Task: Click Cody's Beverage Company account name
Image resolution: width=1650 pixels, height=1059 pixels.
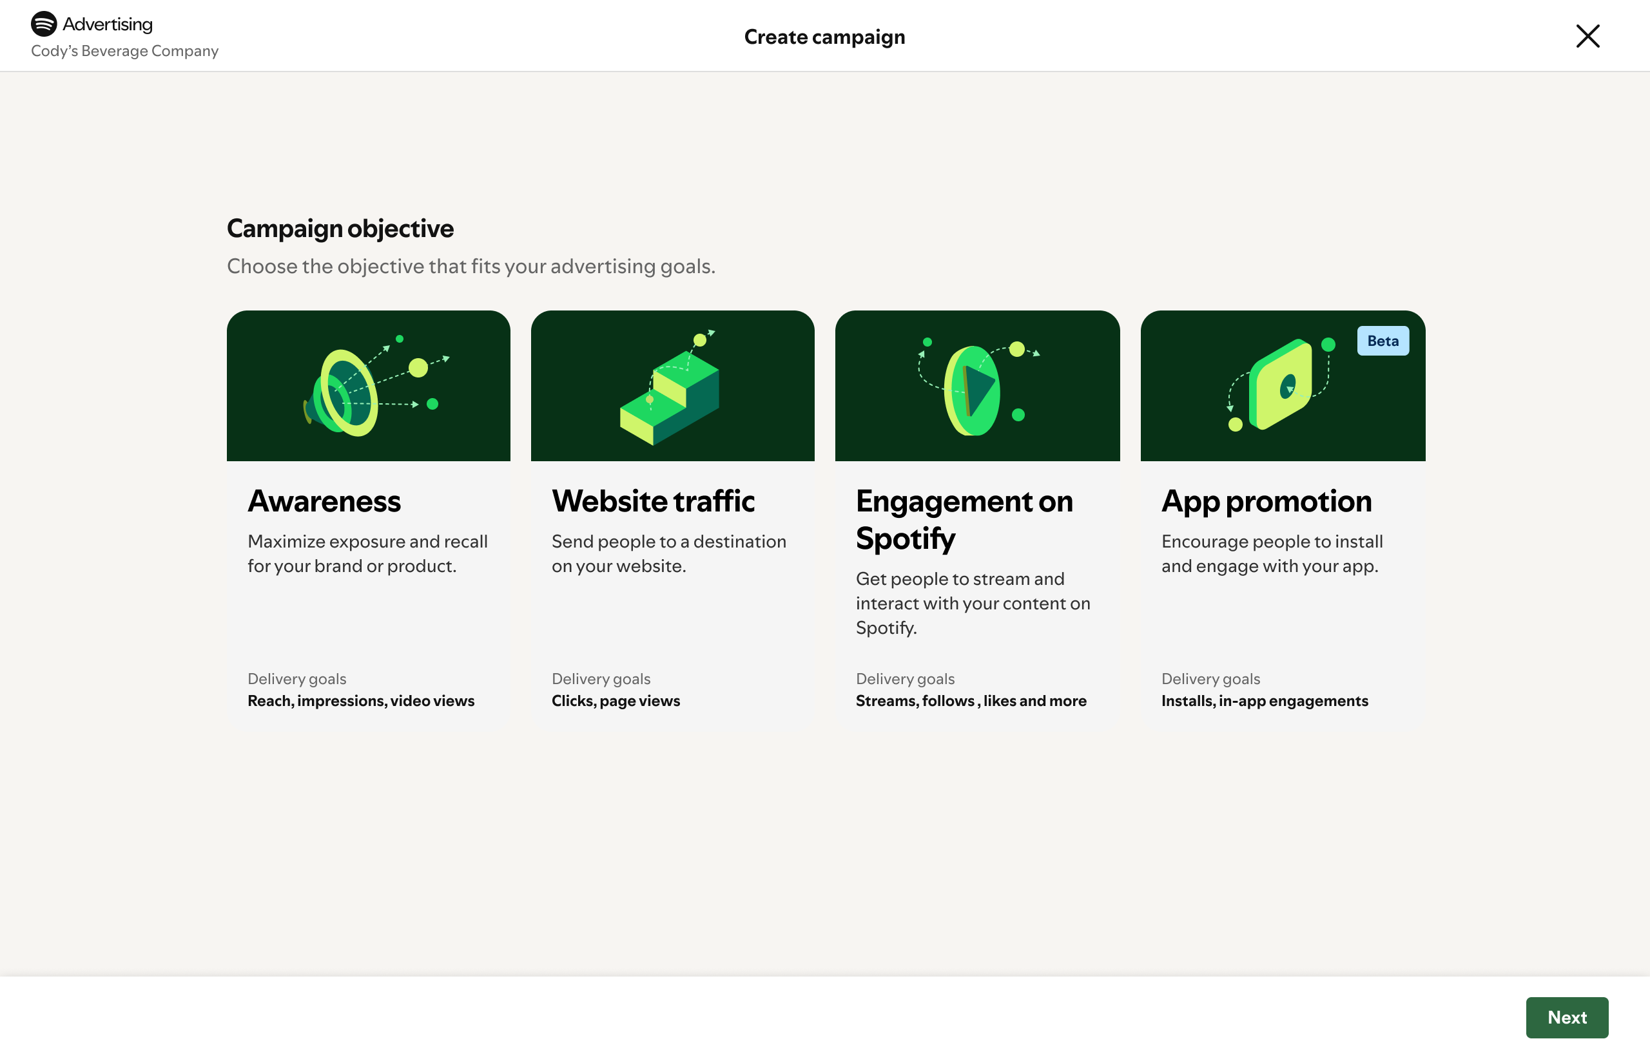Action: click(124, 51)
